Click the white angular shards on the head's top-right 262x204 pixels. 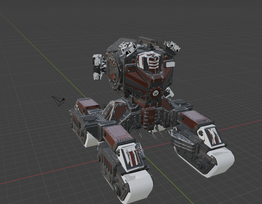coord(173,45)
